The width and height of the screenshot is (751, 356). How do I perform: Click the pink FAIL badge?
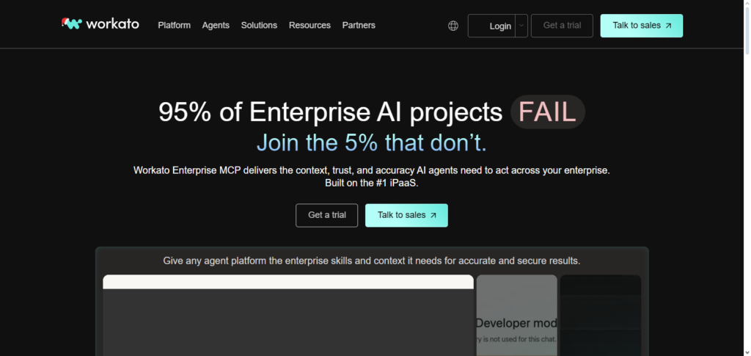click(548, 112)
